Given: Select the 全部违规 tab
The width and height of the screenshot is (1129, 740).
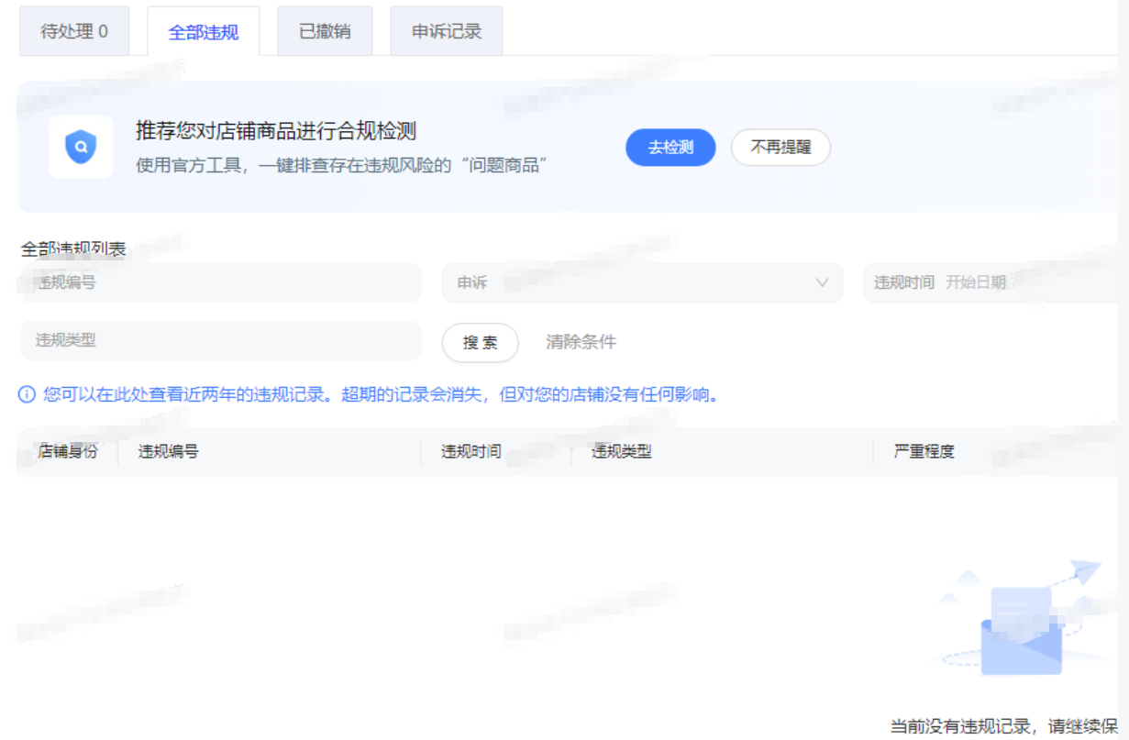Looking at the screenshot, I should pos(204,32).
